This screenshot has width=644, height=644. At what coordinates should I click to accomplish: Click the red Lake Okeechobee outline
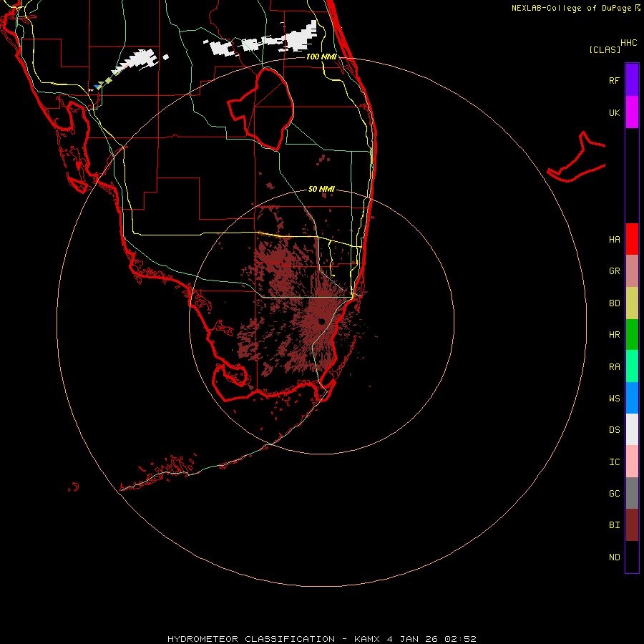(261, 109)
